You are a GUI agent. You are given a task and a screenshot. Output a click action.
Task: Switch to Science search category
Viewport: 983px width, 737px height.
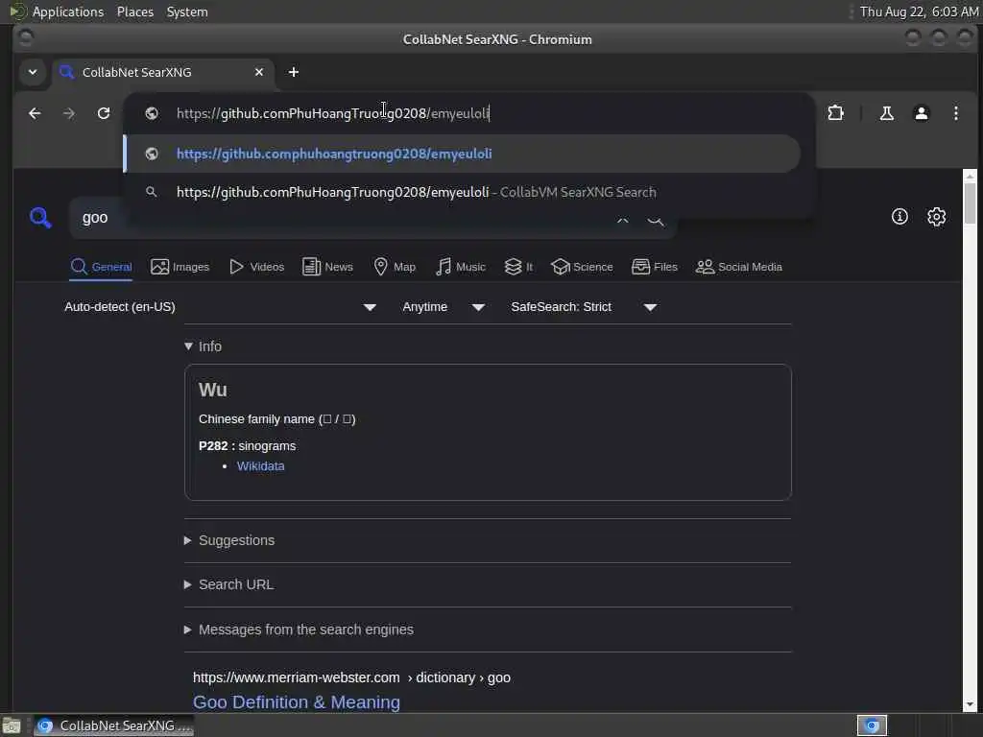pyautogui.click(x=582, y=267)
